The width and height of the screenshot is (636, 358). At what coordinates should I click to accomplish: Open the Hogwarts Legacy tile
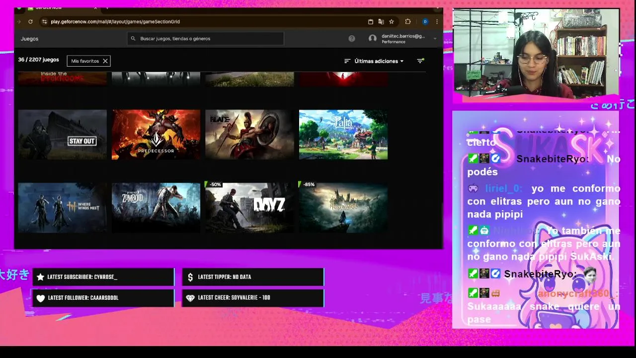coord(343,207)
